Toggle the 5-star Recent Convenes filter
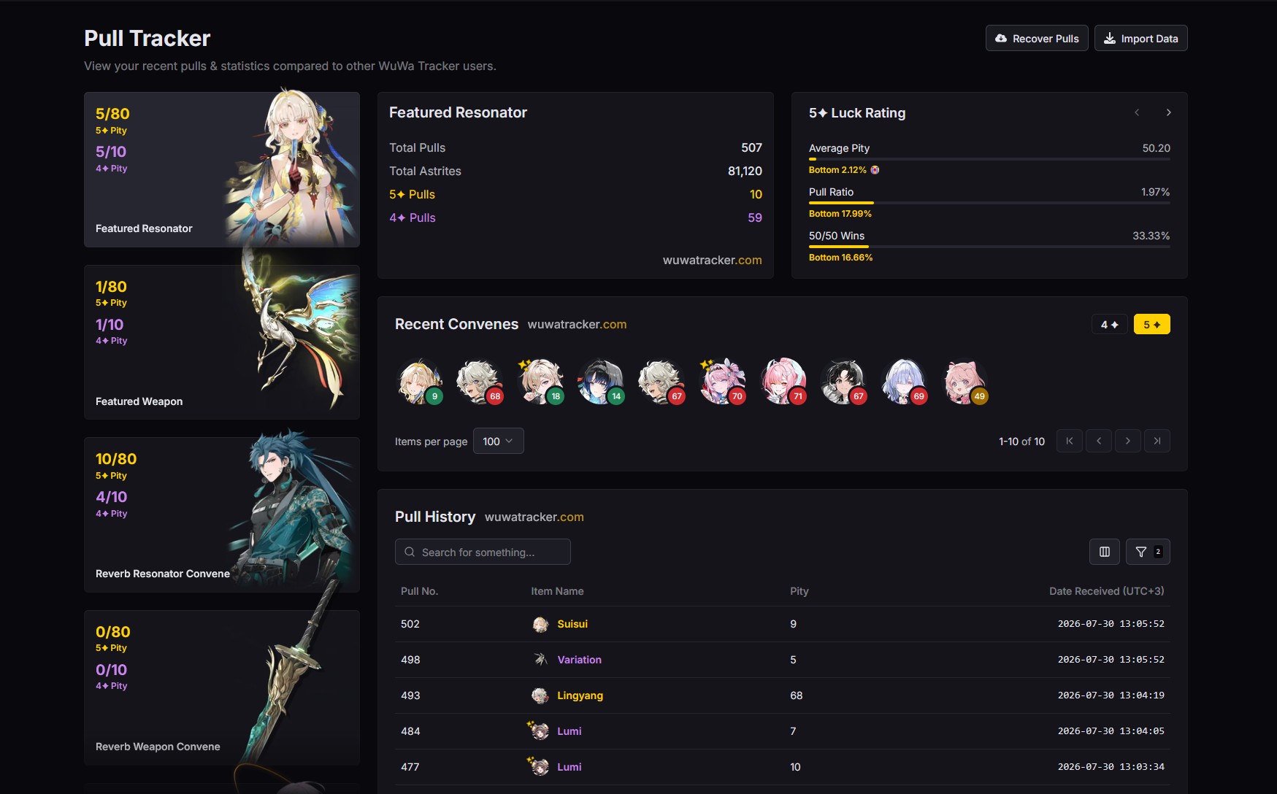This screenshot has width=1277, height=794. pyautogui.click(x=1152, y=324)
